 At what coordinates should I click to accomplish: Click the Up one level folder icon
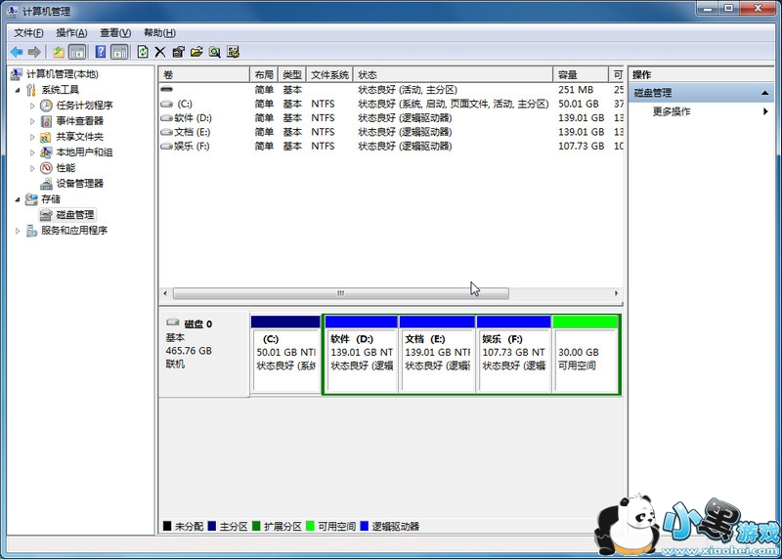pyautogui.click(x=59, y=52)
